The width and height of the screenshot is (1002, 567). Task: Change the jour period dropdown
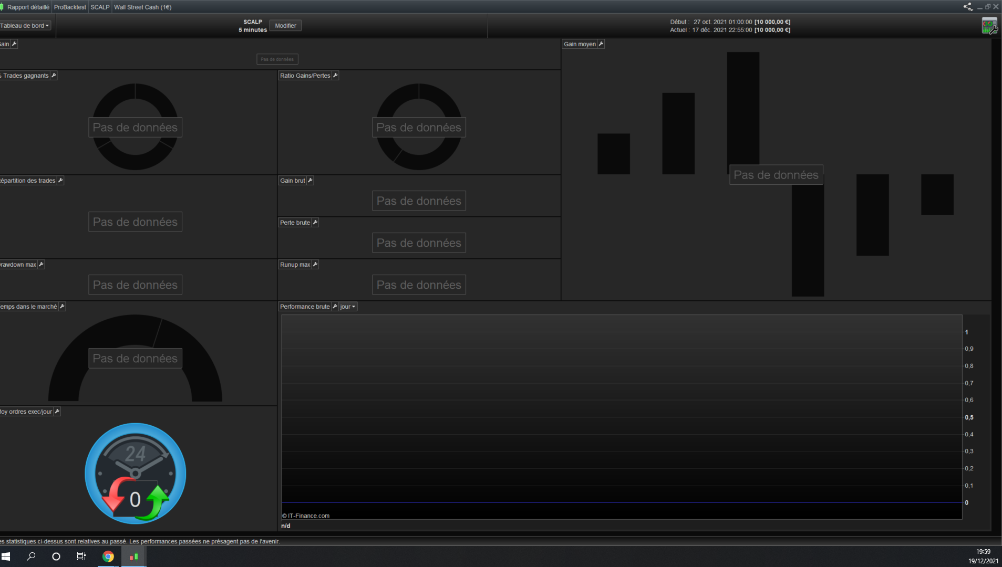coord(348,307)
